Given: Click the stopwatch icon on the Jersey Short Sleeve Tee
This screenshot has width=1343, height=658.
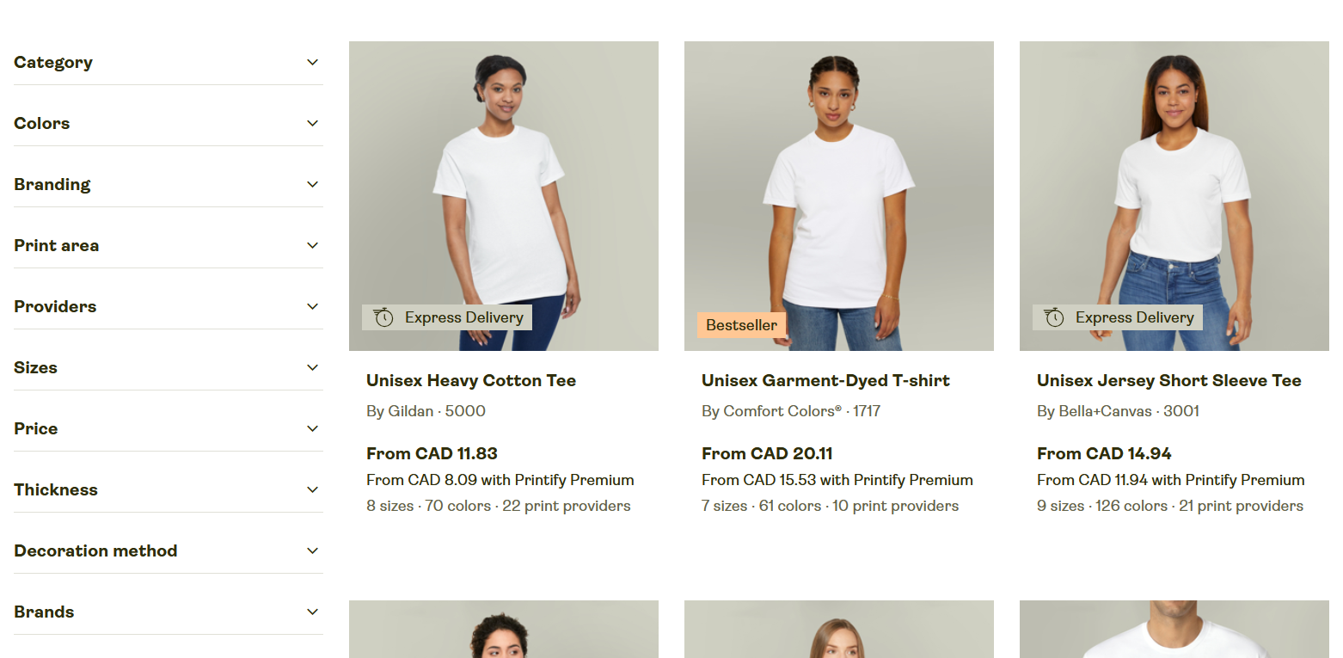Looking at the screenshot, I should click(x=1054, y=317).
